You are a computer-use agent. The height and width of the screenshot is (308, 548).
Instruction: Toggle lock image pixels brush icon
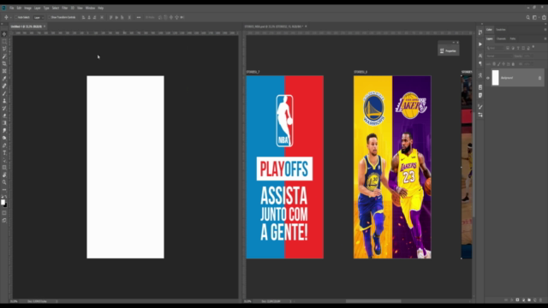point(498,64)
